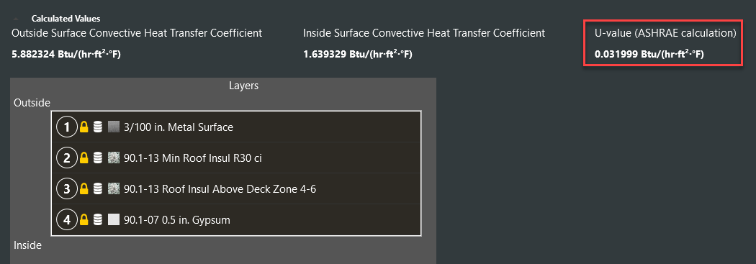Click R30 ci insulation texture swatch
756x264 pixels.
pos(113,158)
